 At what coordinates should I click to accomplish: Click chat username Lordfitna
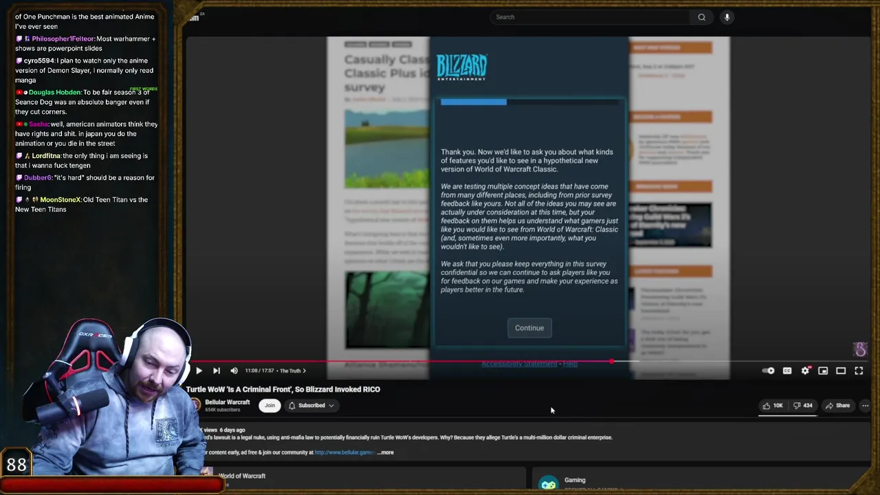pyautogui.click(x=46, y=155)
